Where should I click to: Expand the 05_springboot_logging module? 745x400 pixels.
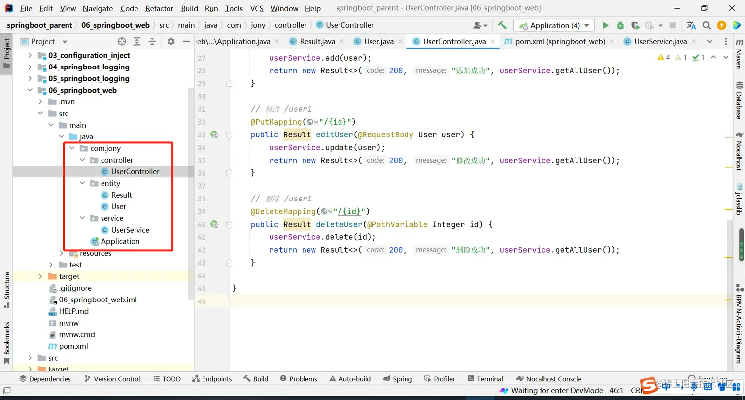coord(30,79)
